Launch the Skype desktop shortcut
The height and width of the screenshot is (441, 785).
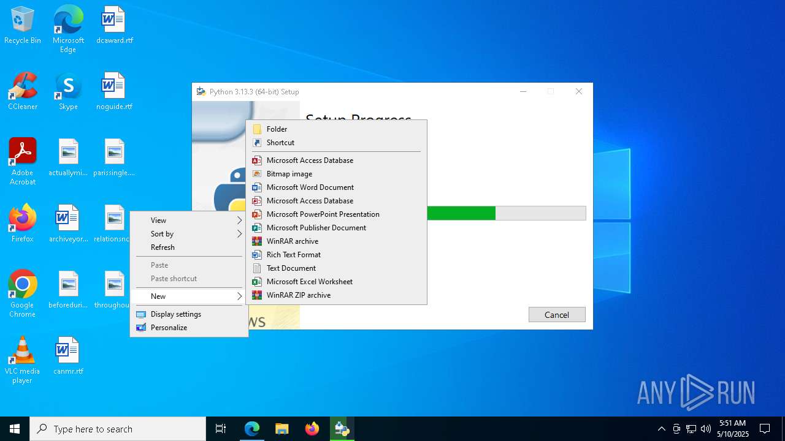68,92
